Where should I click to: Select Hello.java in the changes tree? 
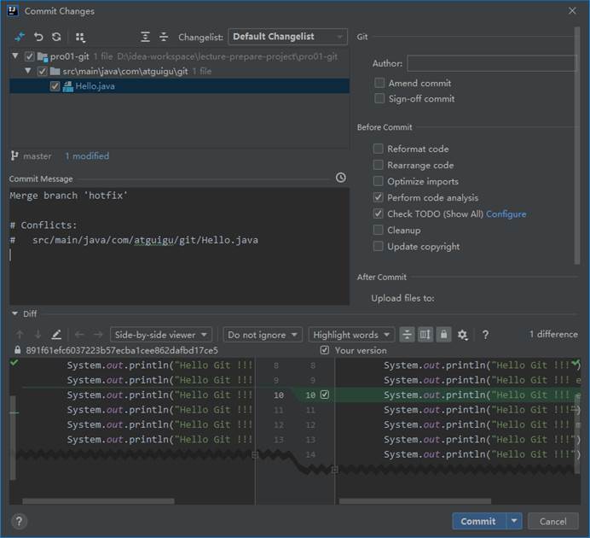pos(92,86)
